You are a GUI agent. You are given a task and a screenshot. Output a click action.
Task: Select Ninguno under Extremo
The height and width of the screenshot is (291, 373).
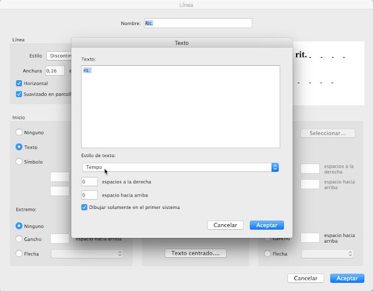[x=19, y=226]
